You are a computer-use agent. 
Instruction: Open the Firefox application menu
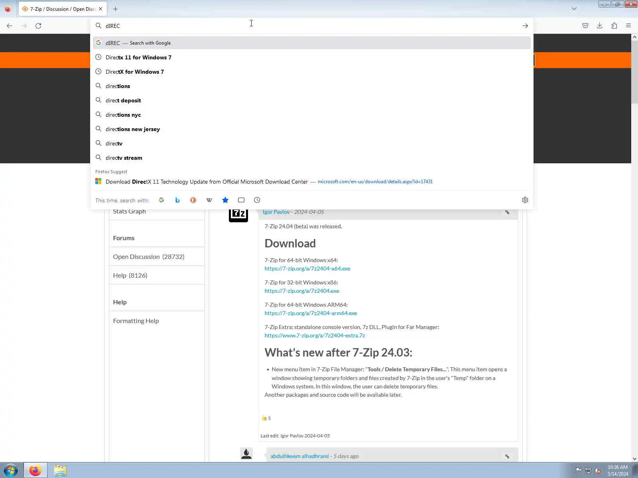click(628, 25)
